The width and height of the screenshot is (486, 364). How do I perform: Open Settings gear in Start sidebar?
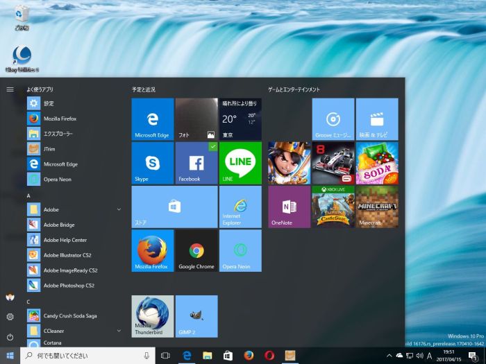pos(10,317)
